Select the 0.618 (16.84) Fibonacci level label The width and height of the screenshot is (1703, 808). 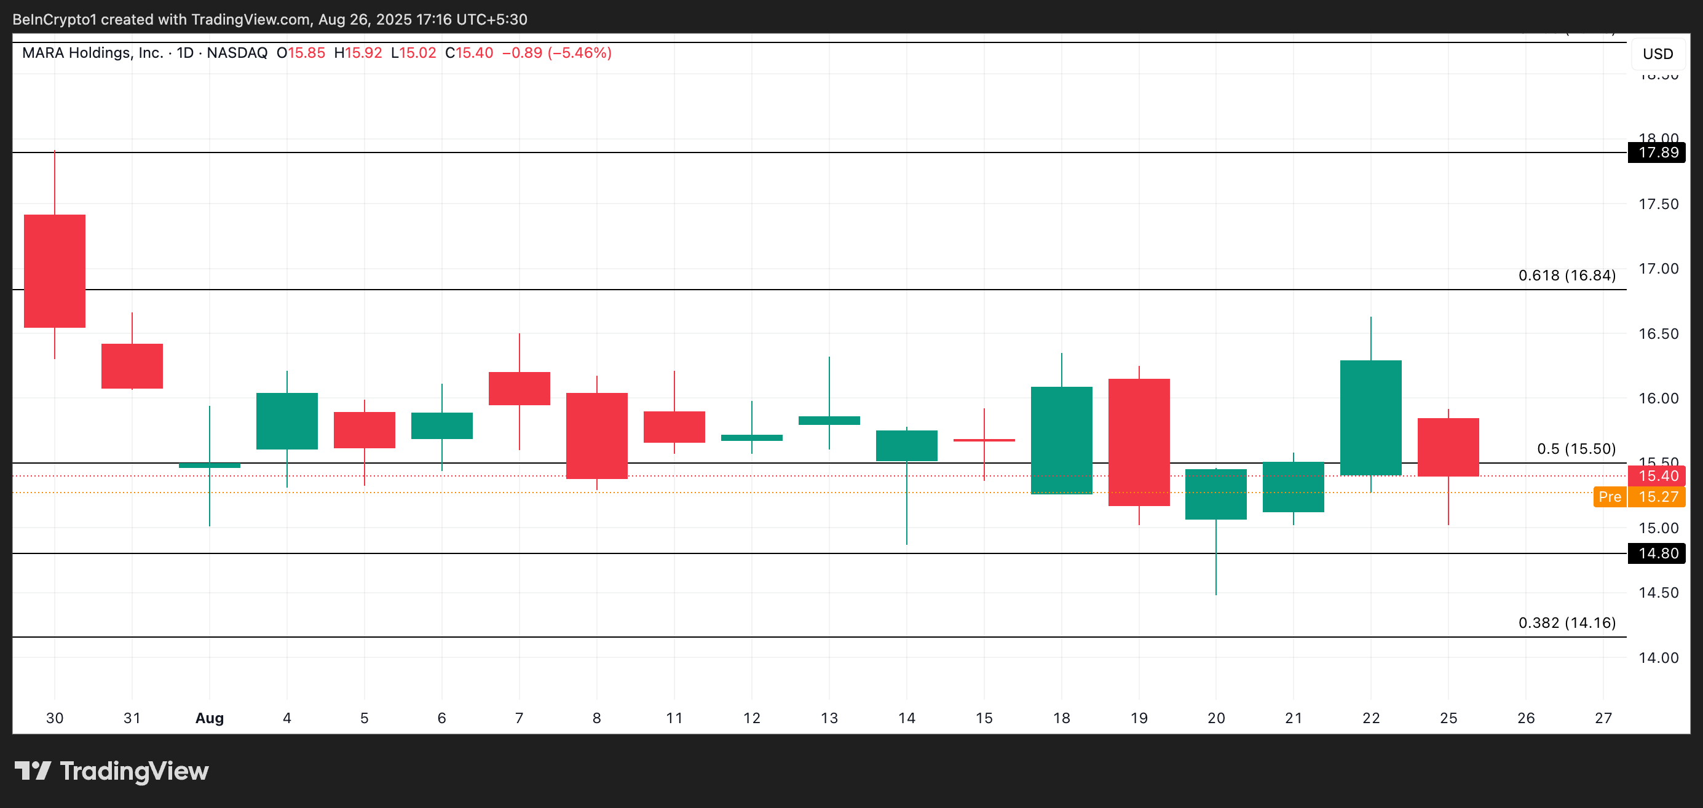1566,275
